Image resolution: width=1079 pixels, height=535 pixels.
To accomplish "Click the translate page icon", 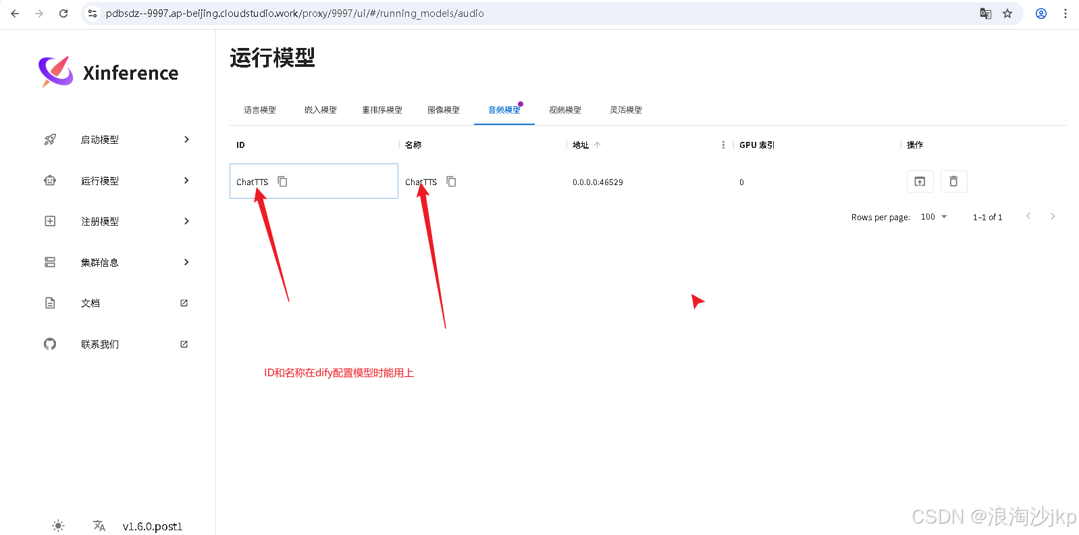I will click(x=986, y=14).
